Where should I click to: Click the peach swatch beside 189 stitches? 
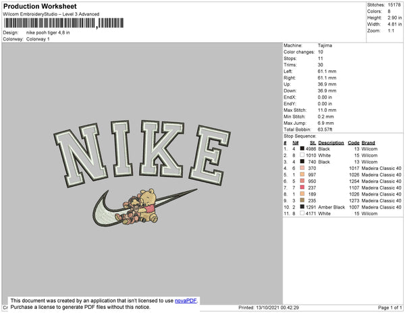pos(302,194)
